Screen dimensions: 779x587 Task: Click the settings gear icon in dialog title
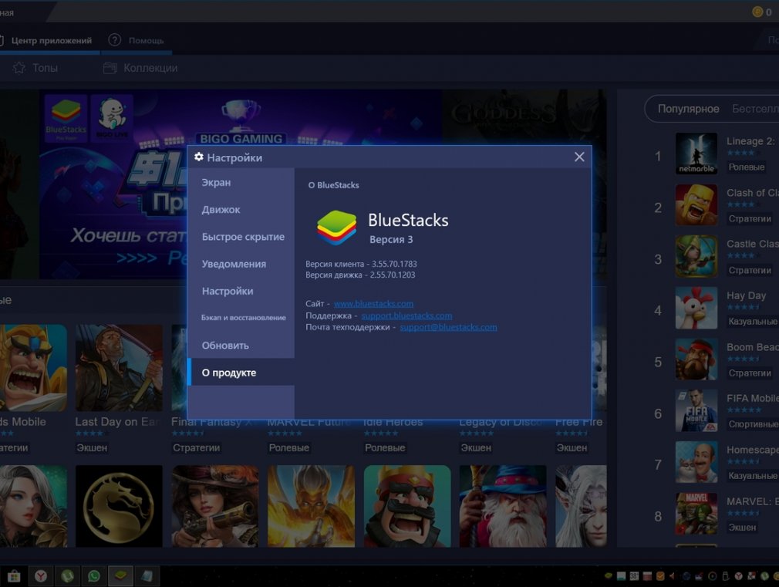tap(199, 157)
